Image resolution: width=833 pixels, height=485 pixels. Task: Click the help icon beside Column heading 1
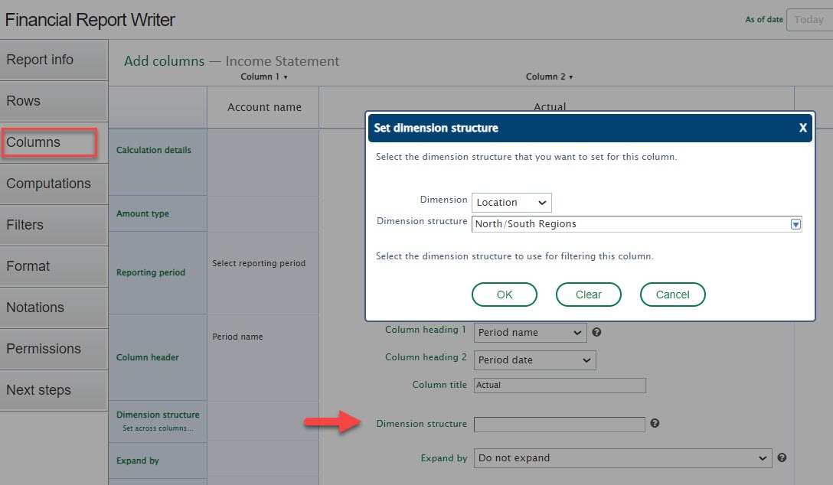(596, 333)
